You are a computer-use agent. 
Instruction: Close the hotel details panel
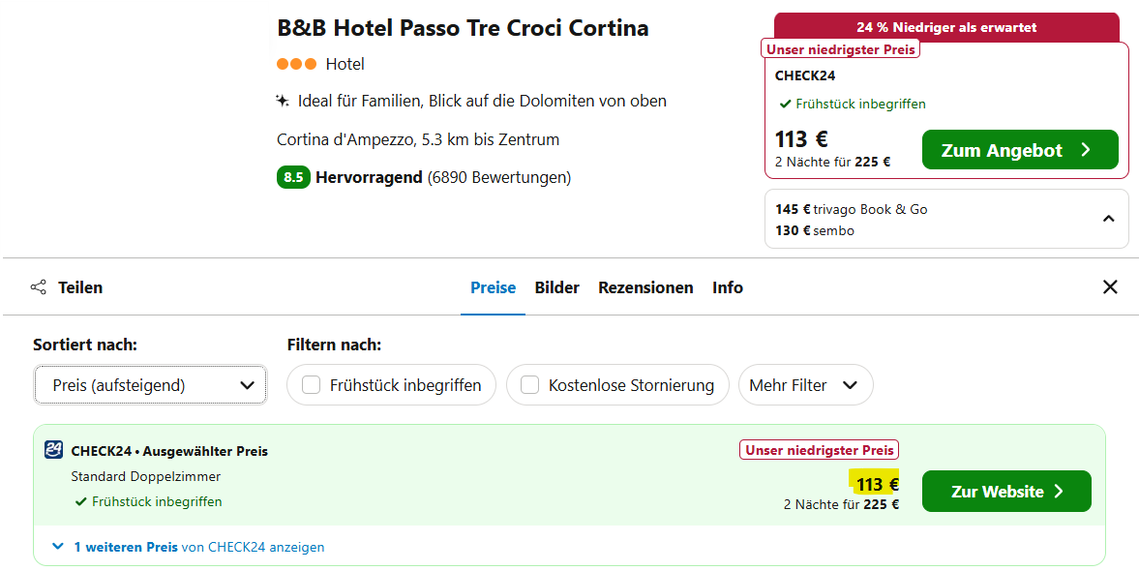1110,286
